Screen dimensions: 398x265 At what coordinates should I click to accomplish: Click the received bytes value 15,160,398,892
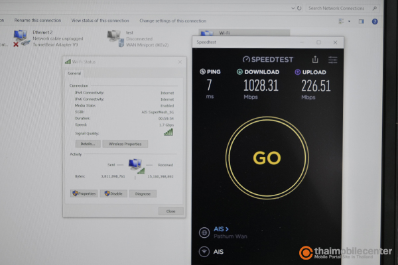coord(161,176)
